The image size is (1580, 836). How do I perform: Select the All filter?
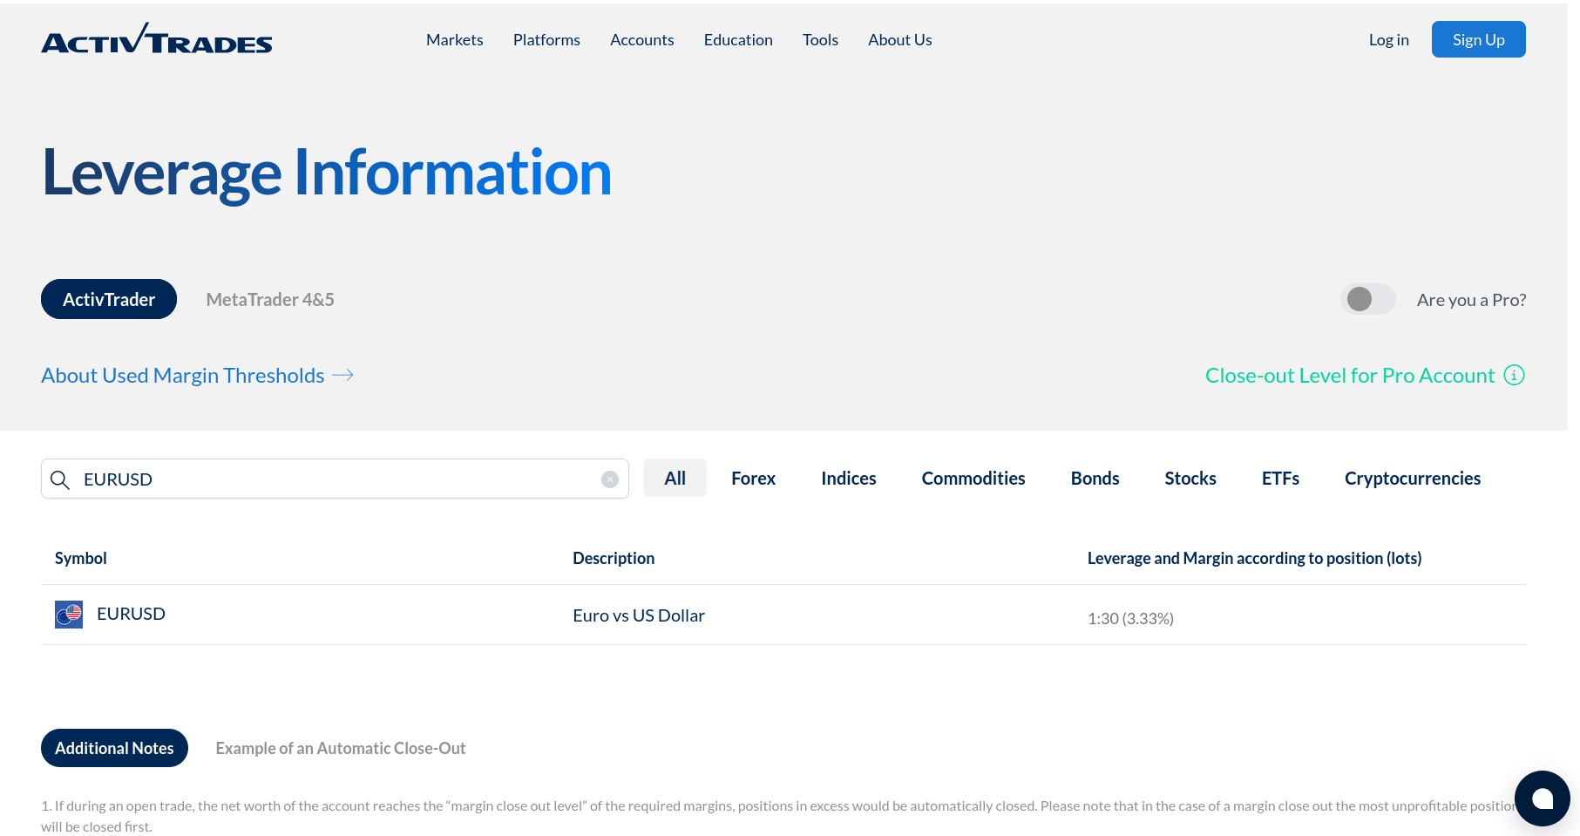[x=675, y=478]
